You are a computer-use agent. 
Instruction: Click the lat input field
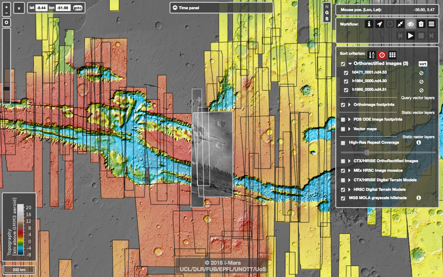click(41, 8)
